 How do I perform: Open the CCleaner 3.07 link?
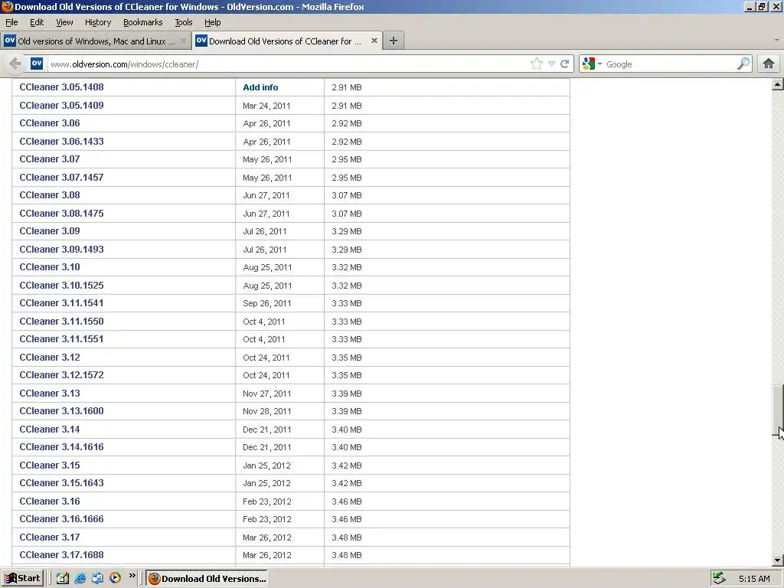pyautogui.click(x=50, y=159)
